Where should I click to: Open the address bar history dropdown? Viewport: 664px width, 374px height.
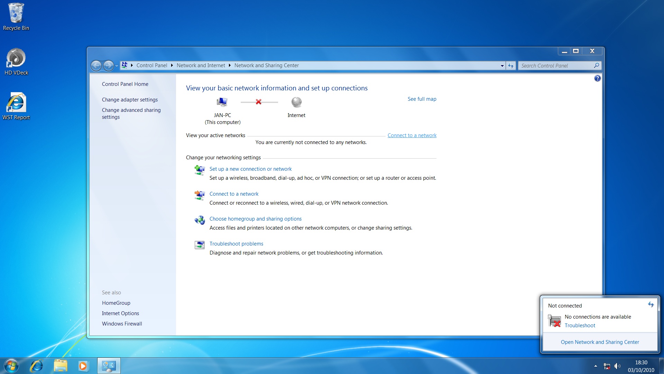502,66
